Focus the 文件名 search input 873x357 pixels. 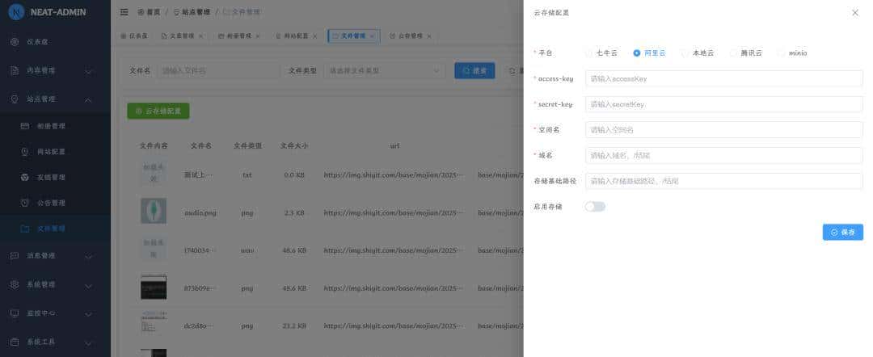click(218, 70)
